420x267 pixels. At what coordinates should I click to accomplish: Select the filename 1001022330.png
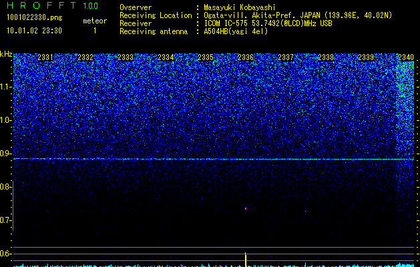coord(35,18)
